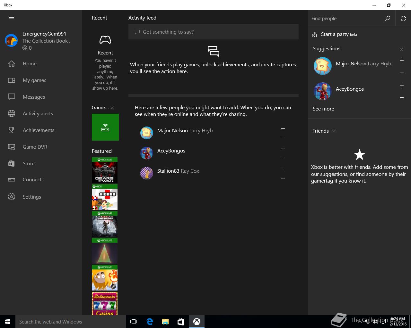
Task: Click the Find people search box
Action: (x=345, y=19)
